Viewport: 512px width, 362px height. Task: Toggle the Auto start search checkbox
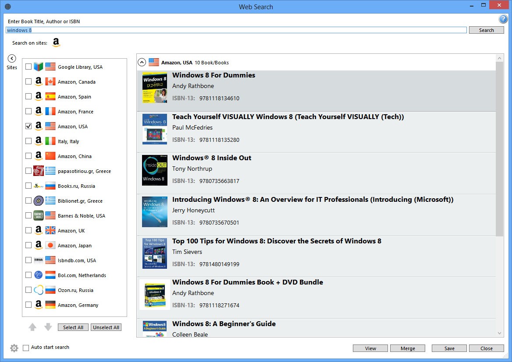click(26, 348)
